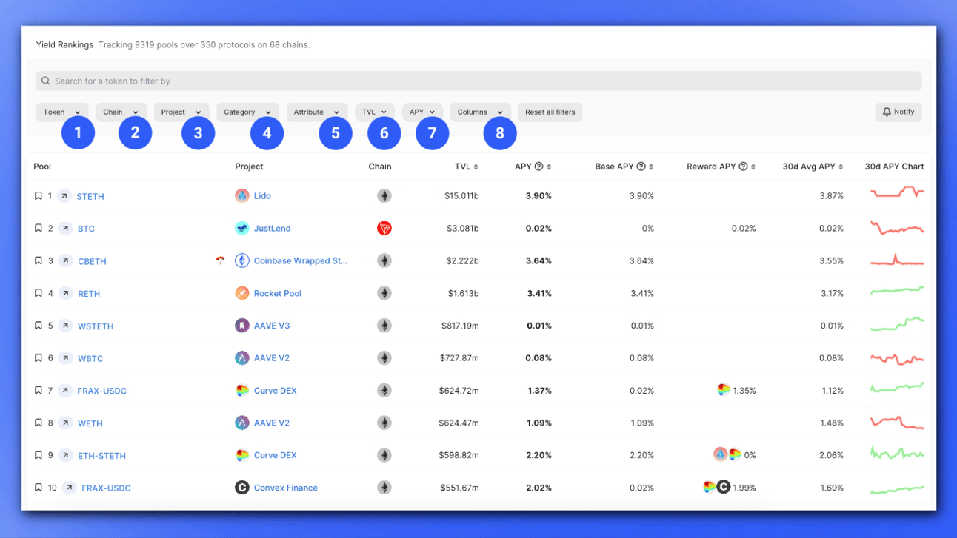Bookmark the CBETH pool
The width and height of the screenshot is (957, 538).
pos(39,261)
